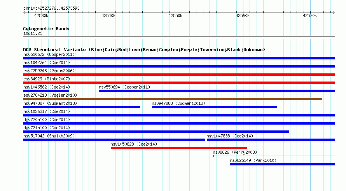346x191 pixels.
Task: Click the esv34929 (Pinto2007) red loss bar
Action: 179,83
